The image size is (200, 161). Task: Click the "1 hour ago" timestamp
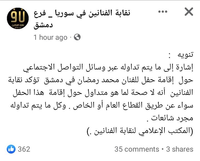click(x=50, y=37)
